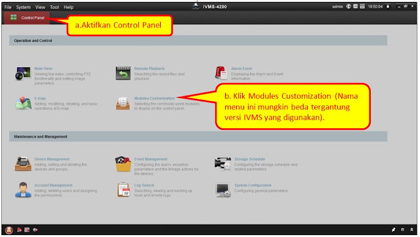
Task: Click the E-map map icon
Action: [24, 103]
